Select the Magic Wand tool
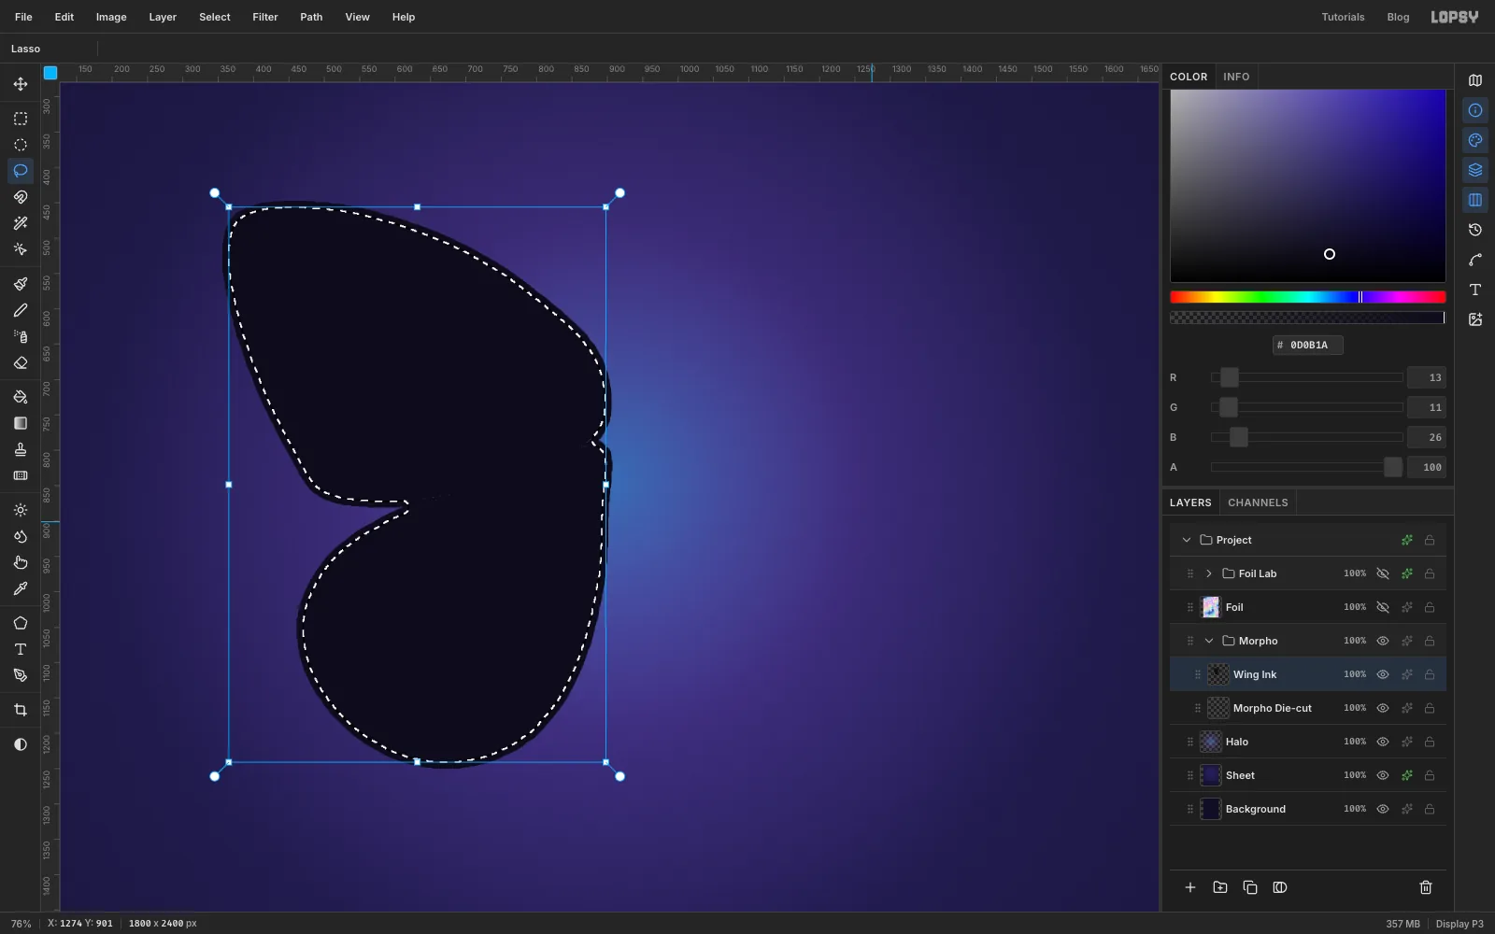The height and width of the screenshot is (934, 1495). click(21, 223)
